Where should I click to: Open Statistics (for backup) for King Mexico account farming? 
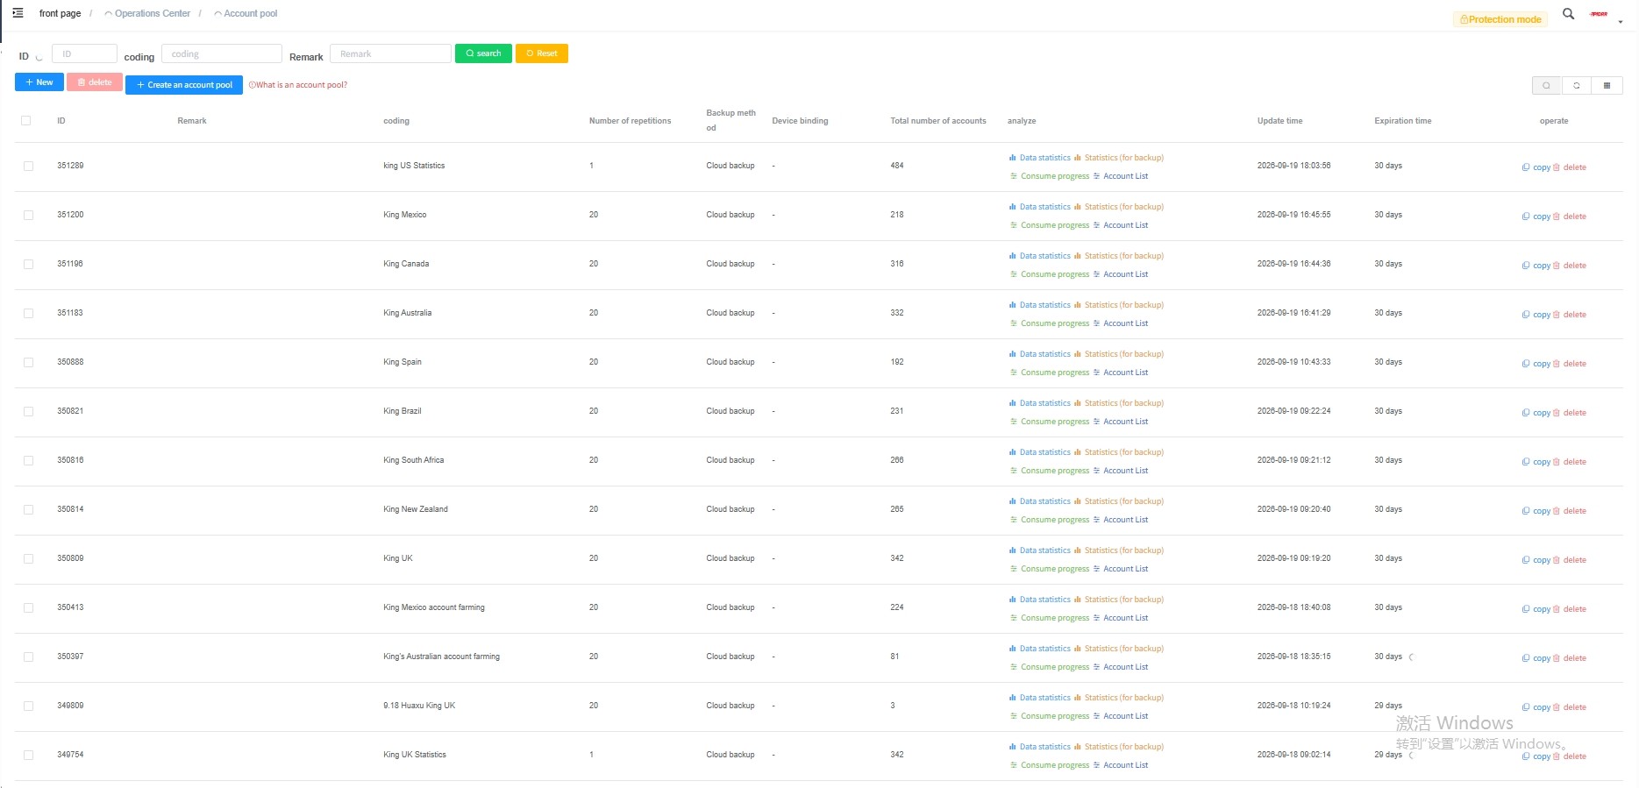tap(1119, 600)
